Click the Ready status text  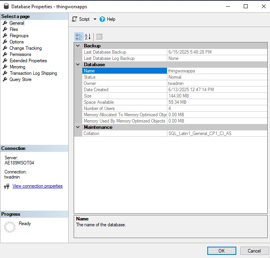click(x=25, y=224)
